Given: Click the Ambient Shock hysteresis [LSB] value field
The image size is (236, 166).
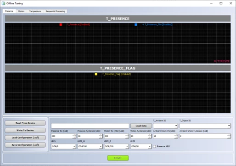Looking at the screenshot, I should pyautogui.click(x=203, y=136).
